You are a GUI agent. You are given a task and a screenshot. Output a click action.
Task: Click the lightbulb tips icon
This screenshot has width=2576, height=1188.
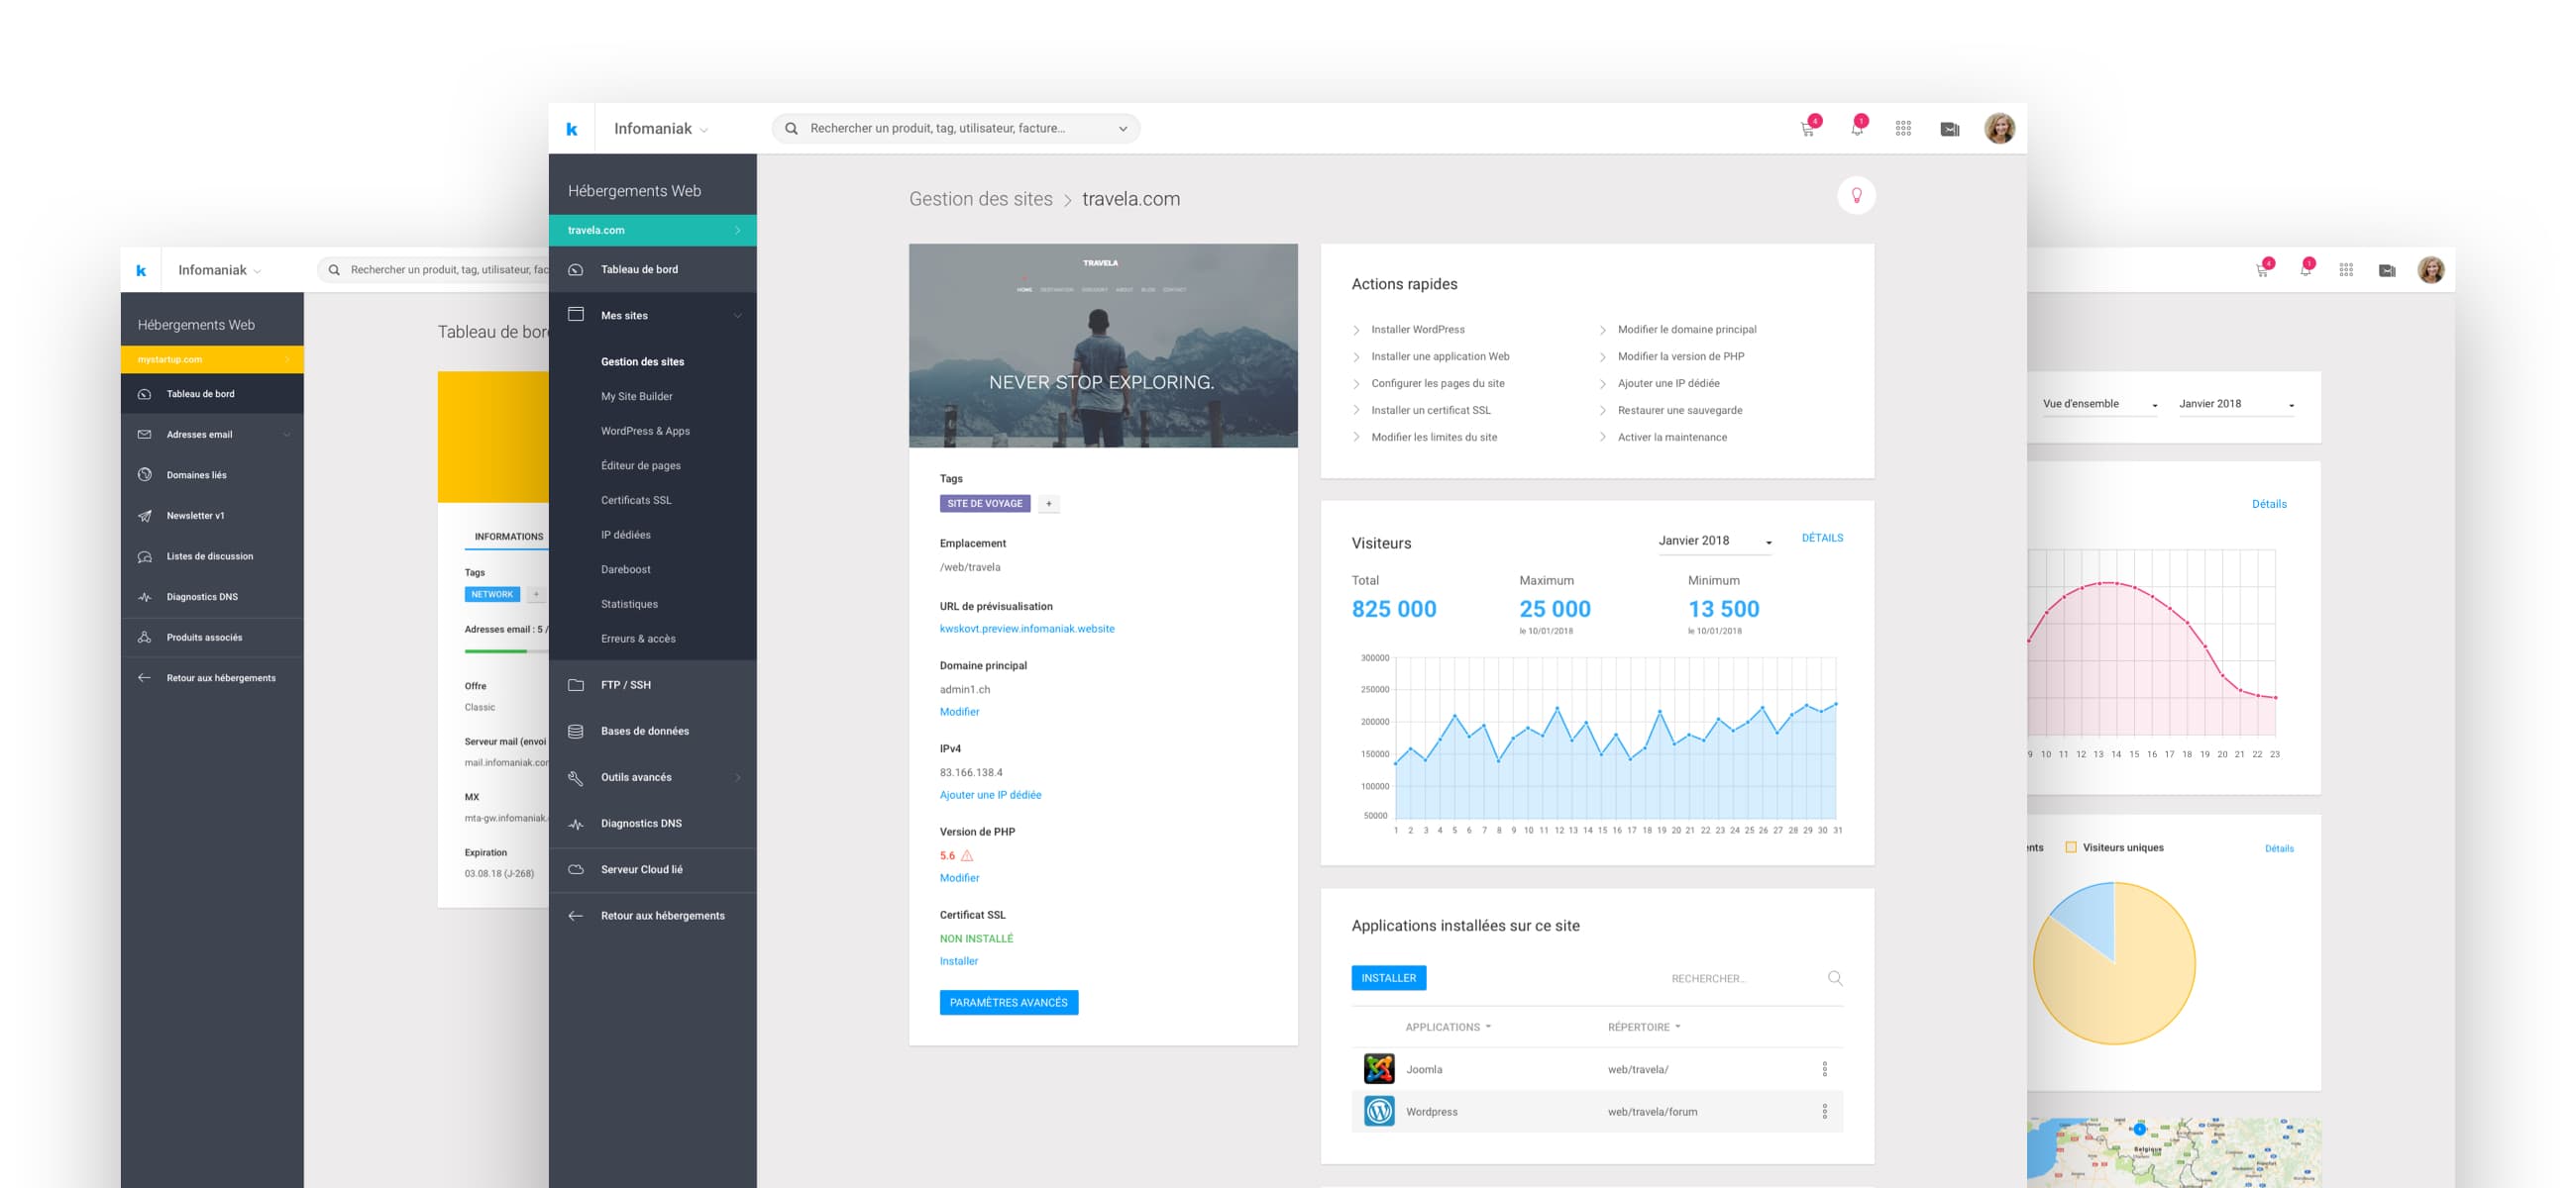click(x=1856, y=196)
